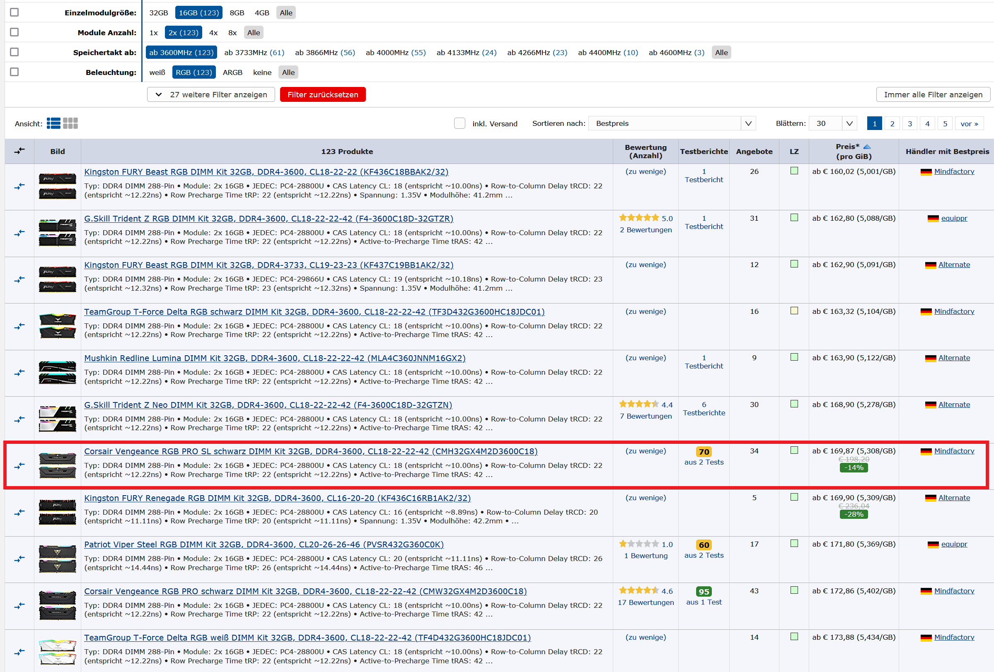Add G.Skill Trident Z Neo to comparison
The image size is (994, 672).
19,419
